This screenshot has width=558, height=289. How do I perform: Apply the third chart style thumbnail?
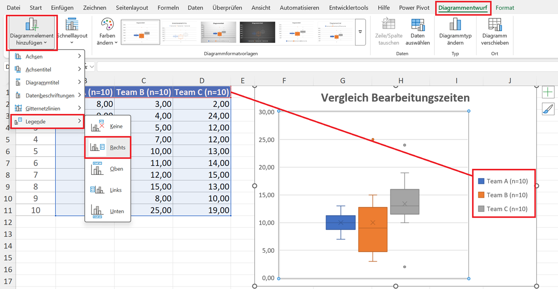pyautogui.click(x=218, y=32)
